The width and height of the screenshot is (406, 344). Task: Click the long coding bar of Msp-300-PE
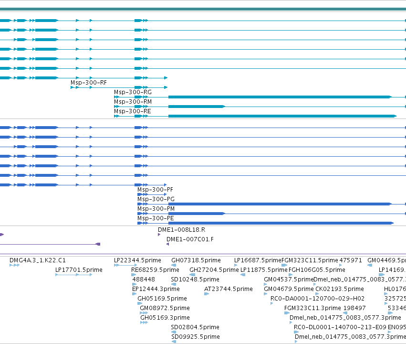tap(281, 223)
